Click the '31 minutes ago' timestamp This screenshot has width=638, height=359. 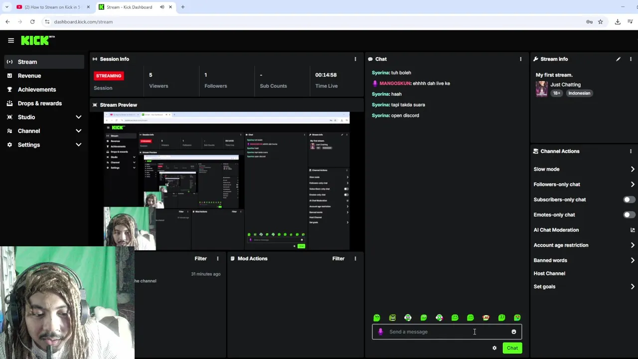(x=205, y=274)
